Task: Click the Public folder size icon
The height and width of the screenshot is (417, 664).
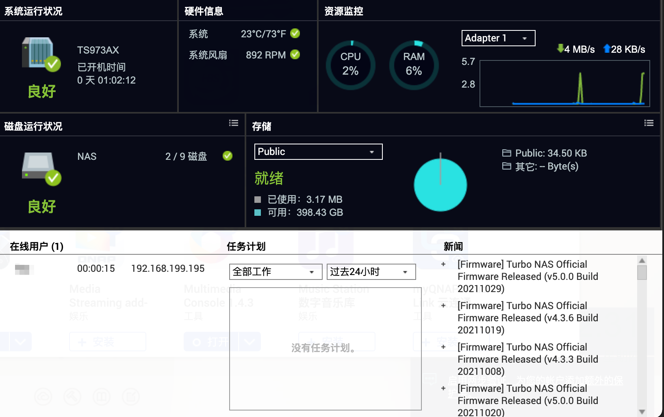Action: pyautogui.click(x=506, y=153)
